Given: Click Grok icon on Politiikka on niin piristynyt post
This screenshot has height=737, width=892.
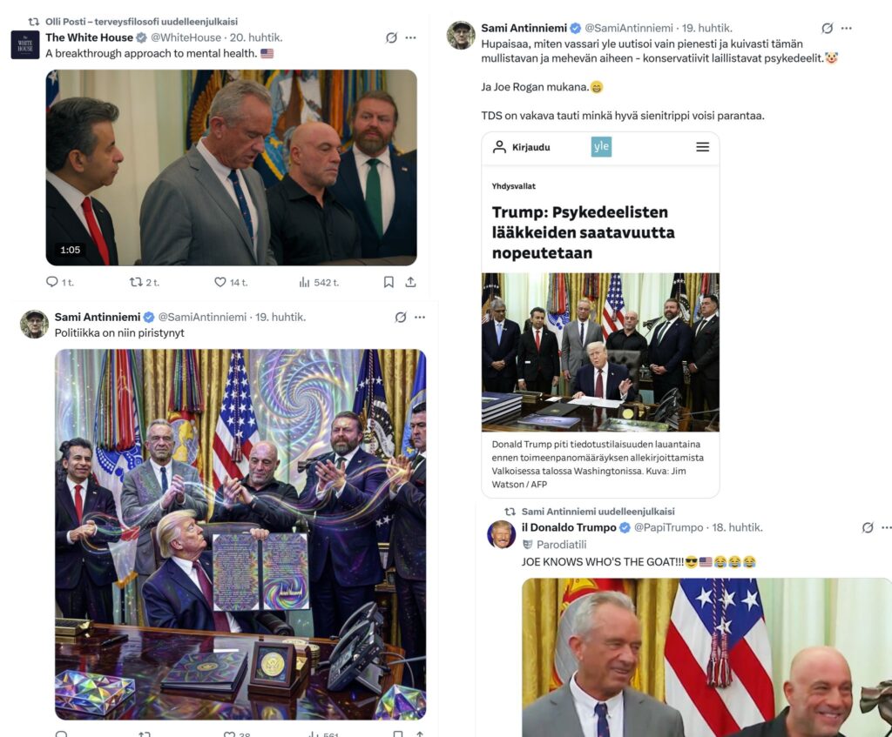Looking at the screenshot, I should (401, 317).
